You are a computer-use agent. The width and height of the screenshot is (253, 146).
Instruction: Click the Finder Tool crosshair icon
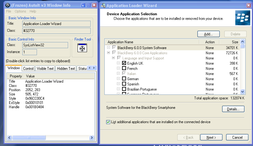pos(82,48)
